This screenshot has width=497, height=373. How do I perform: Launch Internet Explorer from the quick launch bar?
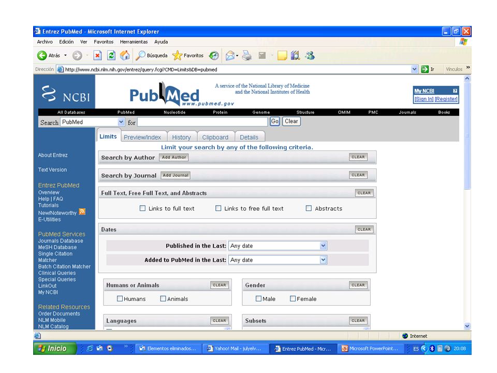coord(90,348)
